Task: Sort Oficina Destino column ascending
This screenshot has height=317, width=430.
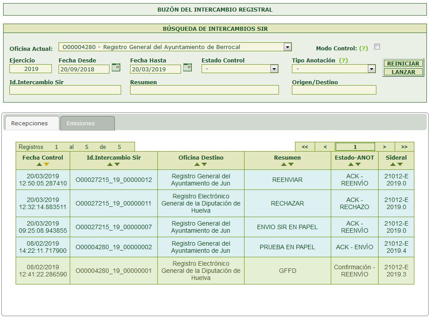Action: (x=197, y=165)
